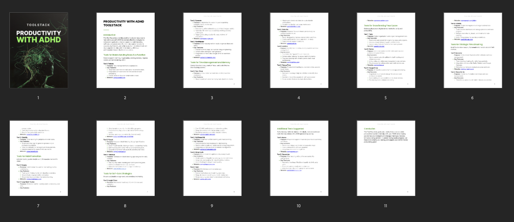Select the page 4 thumbnail
514x222 pixels.
coord(298,51)
